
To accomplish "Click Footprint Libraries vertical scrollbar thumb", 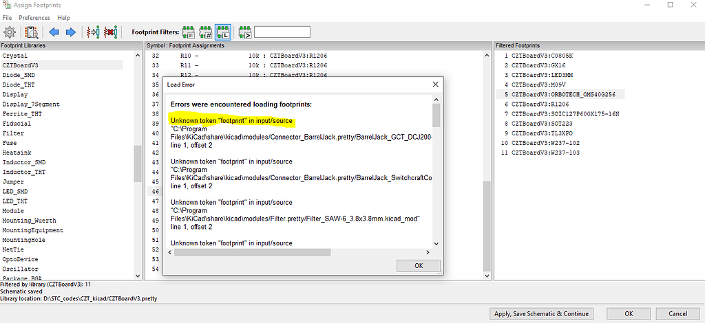I will (x=138, y=164).
